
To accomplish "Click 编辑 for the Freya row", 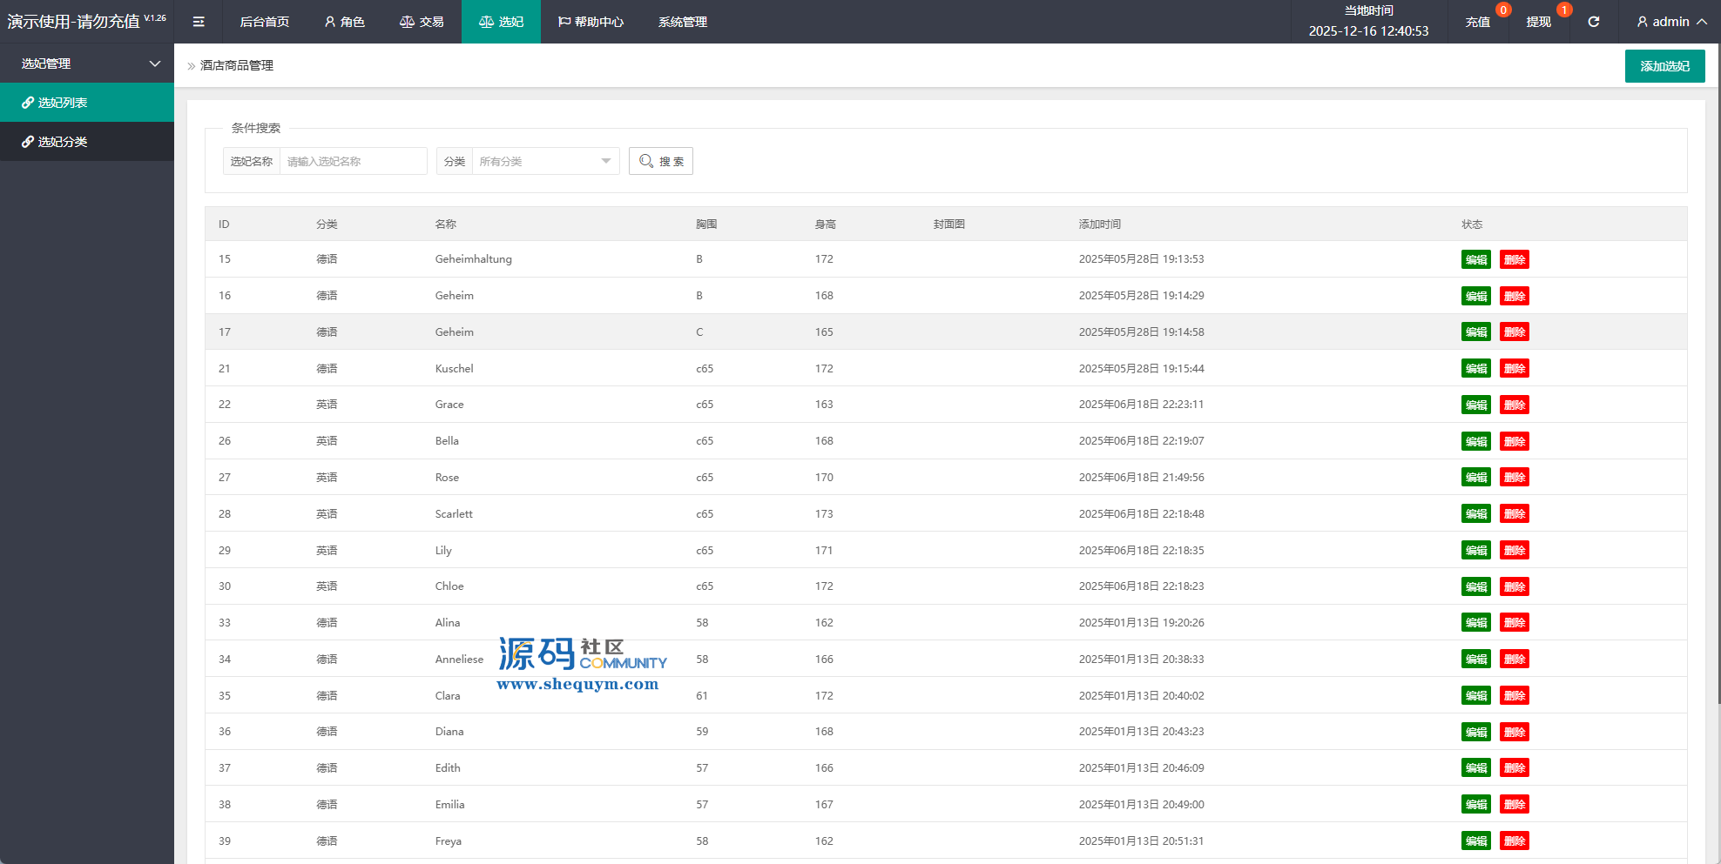I will (x=1475, y=841).
